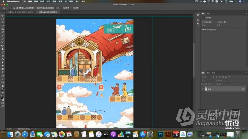Toggle adjustment layer filter

point(217,77)
